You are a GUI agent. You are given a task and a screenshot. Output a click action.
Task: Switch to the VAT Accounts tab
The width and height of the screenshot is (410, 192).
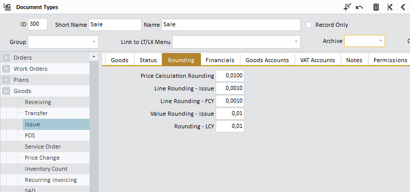(317, 60)
